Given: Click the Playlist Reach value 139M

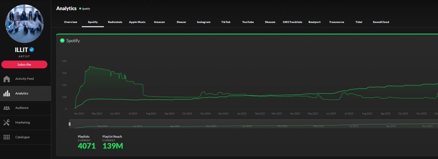Looking at the screenshot, I should (x=113, y=146).
